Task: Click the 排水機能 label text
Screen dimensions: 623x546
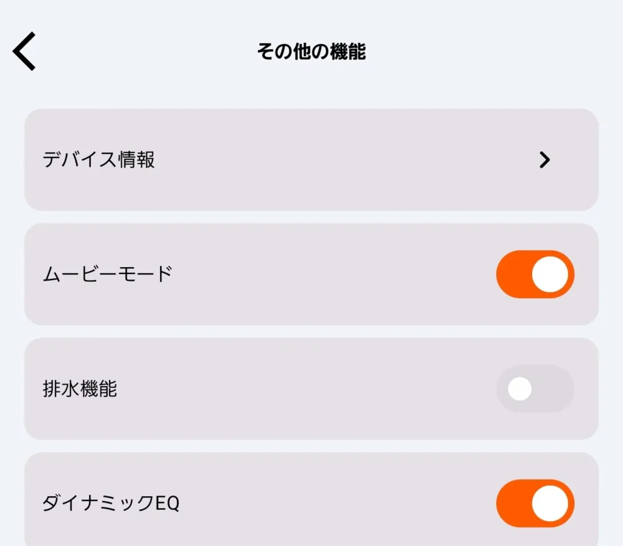Action: coord(80,389)
